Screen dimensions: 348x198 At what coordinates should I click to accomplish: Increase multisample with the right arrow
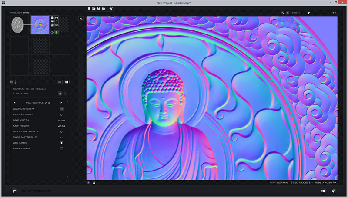pyautogui.click(x=61, y=103)
